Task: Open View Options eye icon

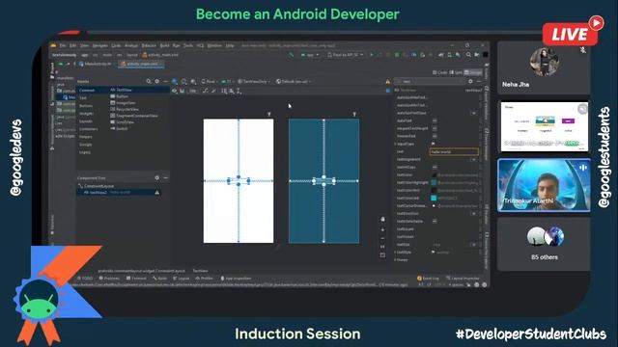Action: (x=175, y=91)
